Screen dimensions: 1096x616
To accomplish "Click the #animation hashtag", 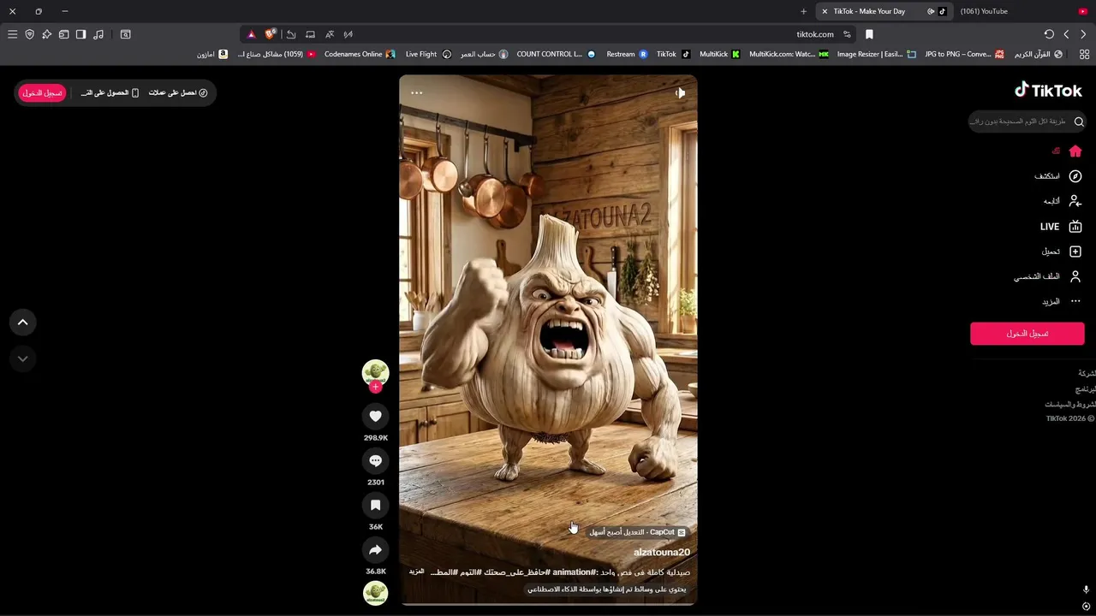I will [x=573, y=572].
